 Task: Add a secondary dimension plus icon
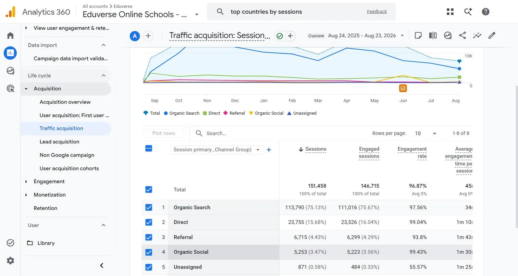coord(269,150)
